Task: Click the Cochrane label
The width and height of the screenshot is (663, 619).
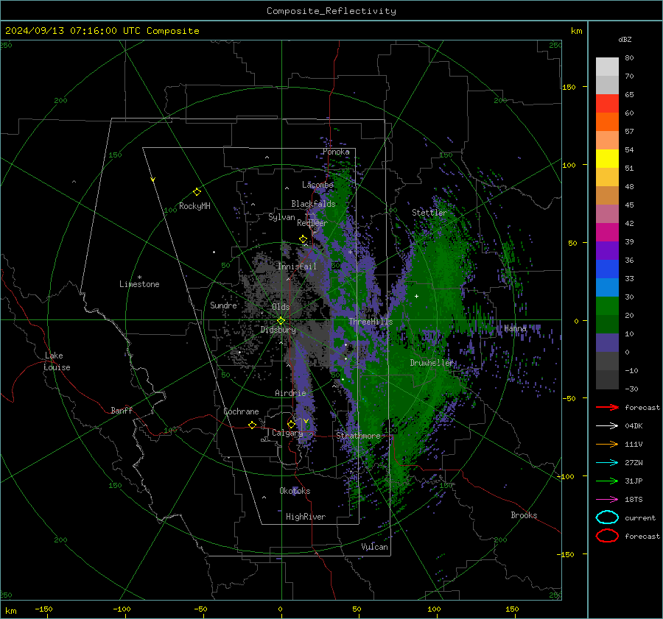Action: [x=241, y=411]
